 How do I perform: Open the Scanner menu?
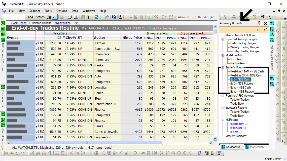[x=34, y=11]
